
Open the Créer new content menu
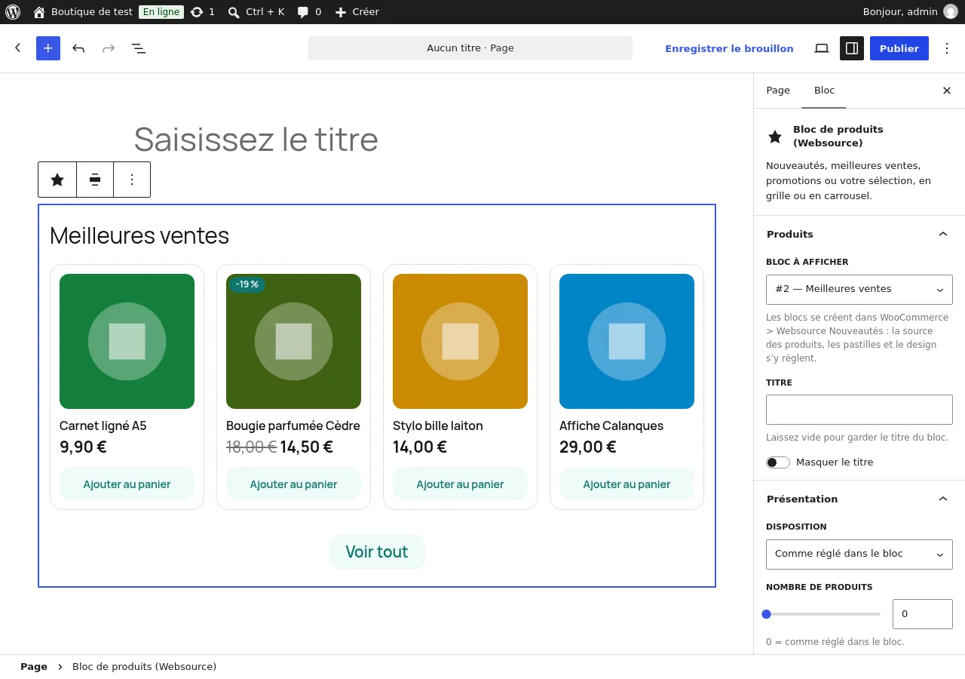357,12
